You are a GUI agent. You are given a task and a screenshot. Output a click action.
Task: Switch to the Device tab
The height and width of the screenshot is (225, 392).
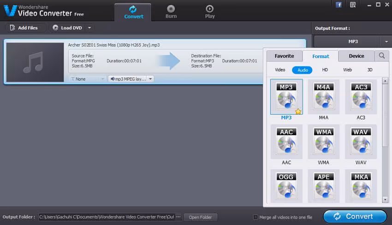[x=356, y=56]
